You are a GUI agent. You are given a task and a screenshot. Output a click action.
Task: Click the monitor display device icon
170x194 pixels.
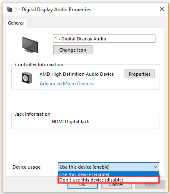click(x=30, y=45)
